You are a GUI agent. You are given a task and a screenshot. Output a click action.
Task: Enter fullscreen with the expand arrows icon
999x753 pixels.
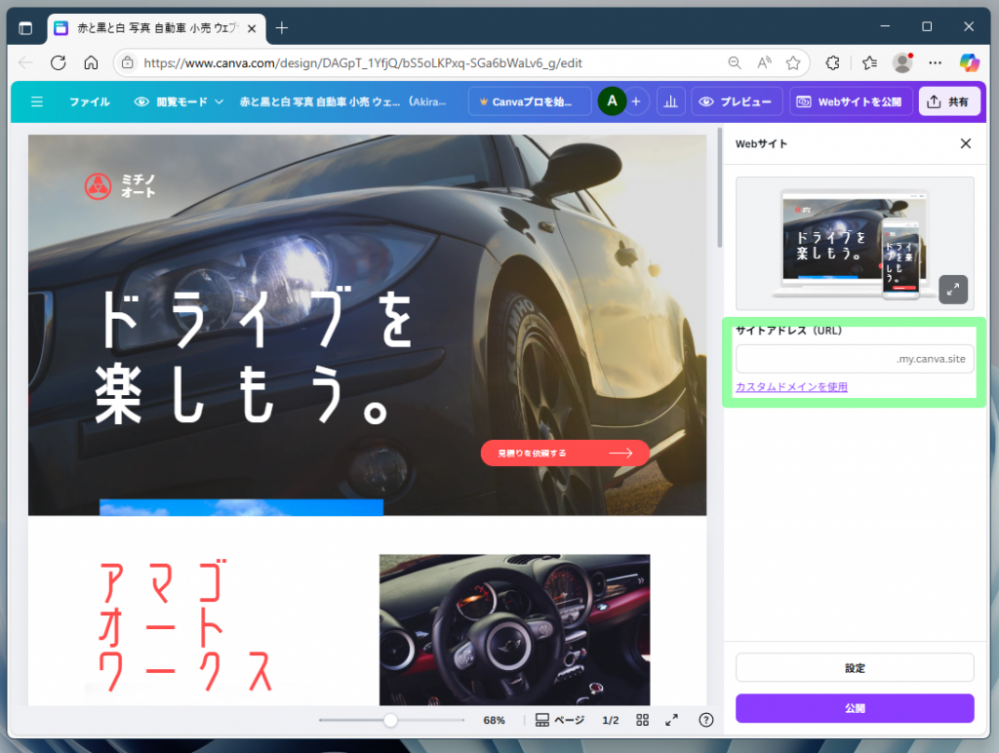(x=671, y=720)
